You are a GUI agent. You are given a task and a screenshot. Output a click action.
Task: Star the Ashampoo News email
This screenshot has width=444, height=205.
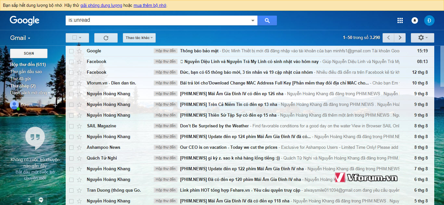(x=79, y=147)
